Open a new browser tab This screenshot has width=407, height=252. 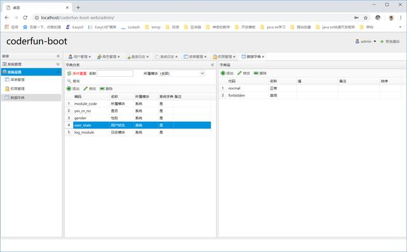pyautogui.click(x=78, y=8)
